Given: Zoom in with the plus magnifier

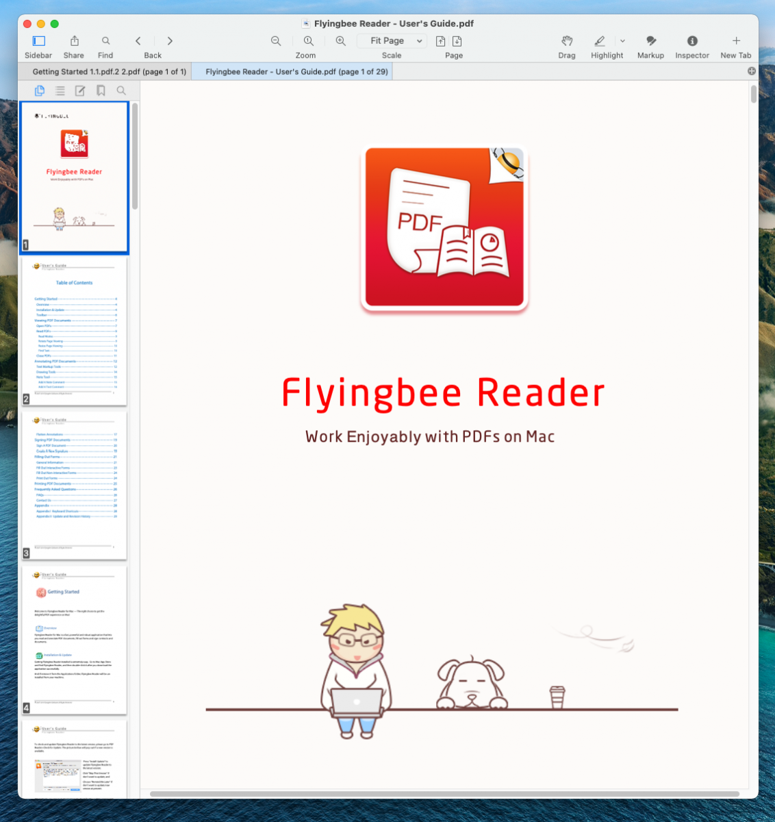Looking at the screenshot, I should [340, 41].
